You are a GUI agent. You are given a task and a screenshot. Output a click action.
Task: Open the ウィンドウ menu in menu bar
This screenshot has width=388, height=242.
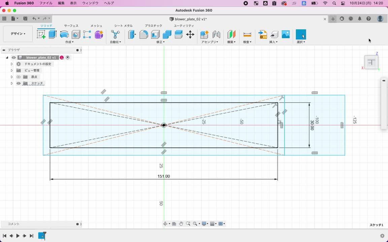[90, 3]
